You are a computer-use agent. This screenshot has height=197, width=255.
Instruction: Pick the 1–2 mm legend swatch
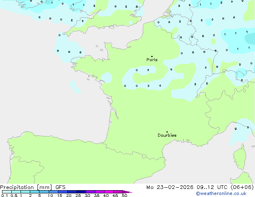tap(25, 192)
